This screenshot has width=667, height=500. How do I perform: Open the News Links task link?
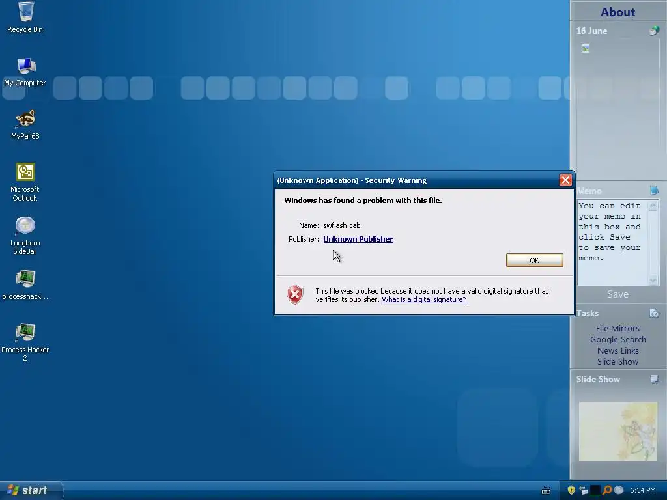(617, 351)
